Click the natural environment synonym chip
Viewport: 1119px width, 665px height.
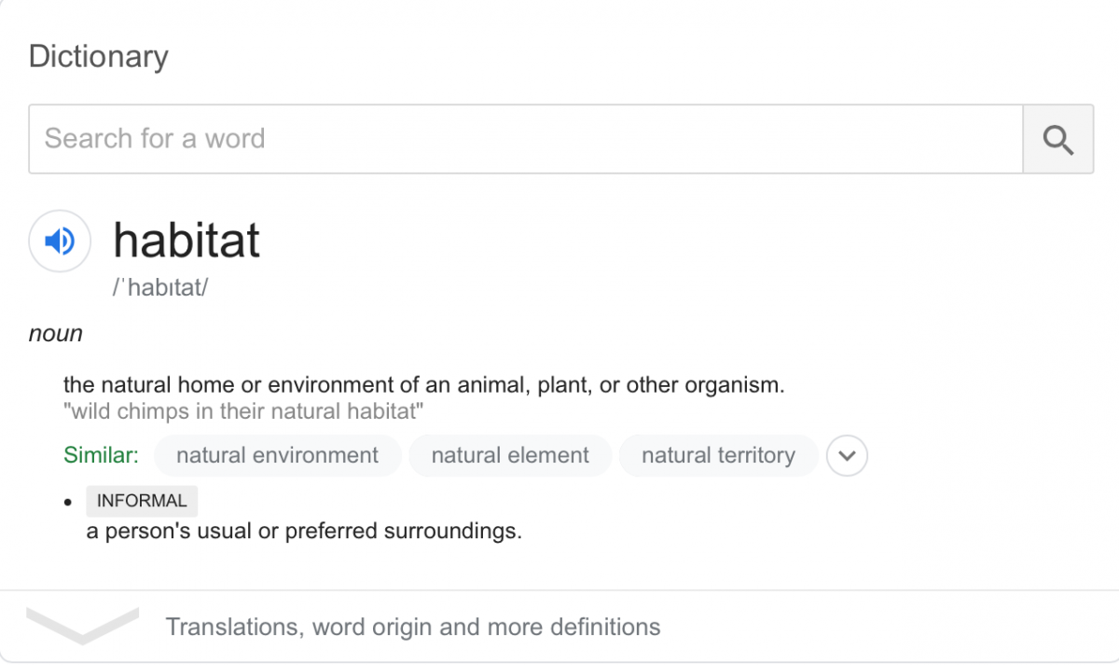[277, 455]
